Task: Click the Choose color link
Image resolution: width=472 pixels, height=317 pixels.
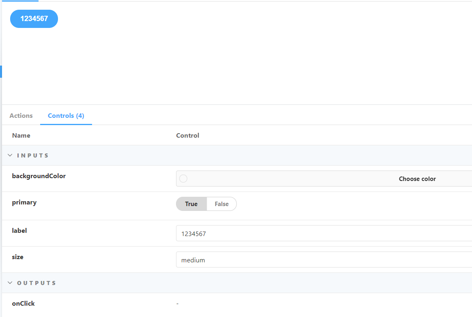Action: tap(417, 179)
